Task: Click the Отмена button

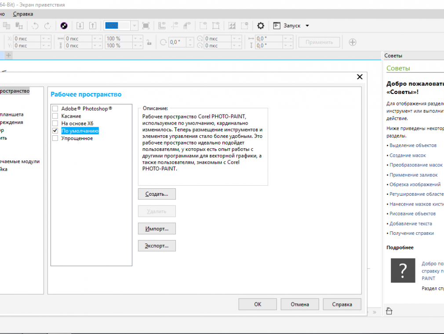Action: 300,304
